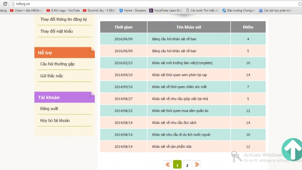Screen dimensions: 302x170
Task: Open the Dominik Sky bookmark
Action: 99,10
